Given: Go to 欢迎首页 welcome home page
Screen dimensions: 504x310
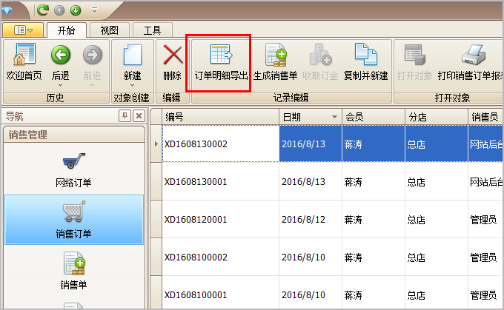Looking at the screenshot, I should [x=24, y=63].
